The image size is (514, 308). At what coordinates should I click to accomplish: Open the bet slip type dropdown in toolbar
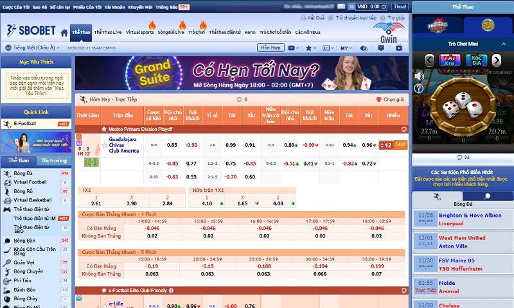tap(294, 47)
